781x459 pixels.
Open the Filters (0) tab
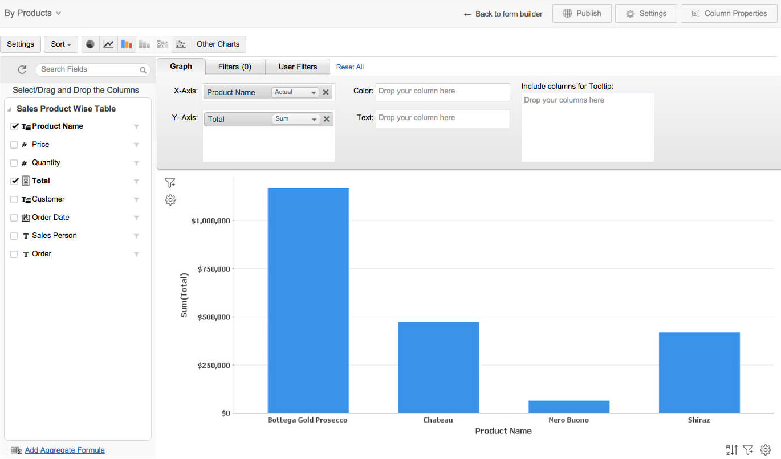pos(235,67)
